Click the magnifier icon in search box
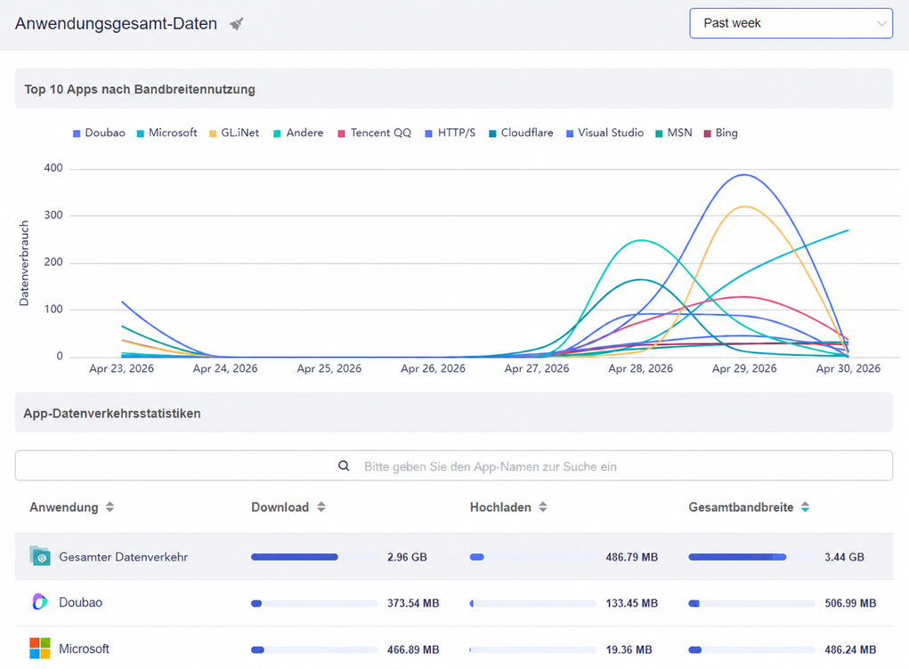This screenshot has width=909, height=669. (344, 465)
